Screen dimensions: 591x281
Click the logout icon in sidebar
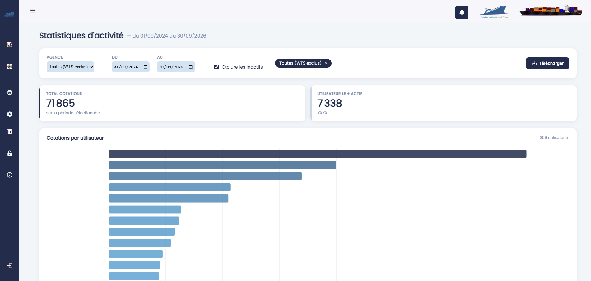[x=10, y=266]
